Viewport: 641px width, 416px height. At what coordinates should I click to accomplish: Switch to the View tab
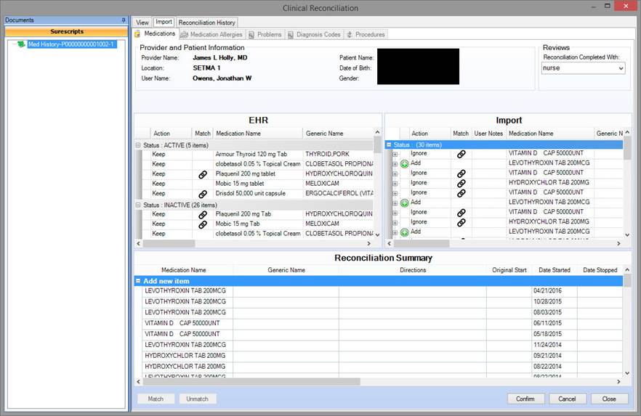(x=142, y=23)
